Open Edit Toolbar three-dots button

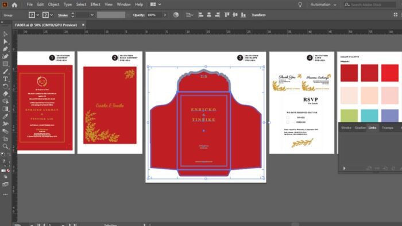pos(5,194)
